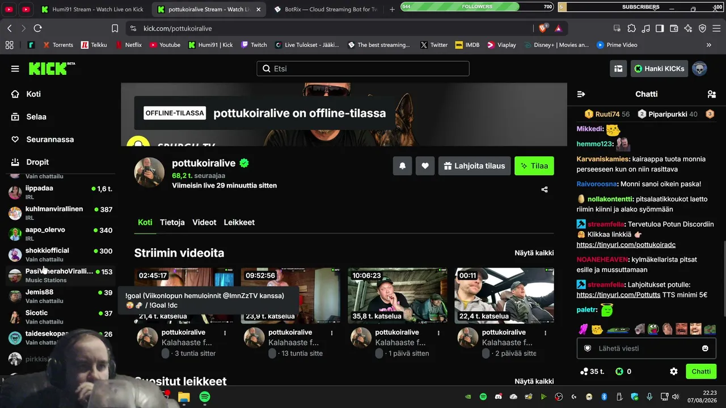Open the Kick hamburger sidebar menu

[x=15, y=69]
